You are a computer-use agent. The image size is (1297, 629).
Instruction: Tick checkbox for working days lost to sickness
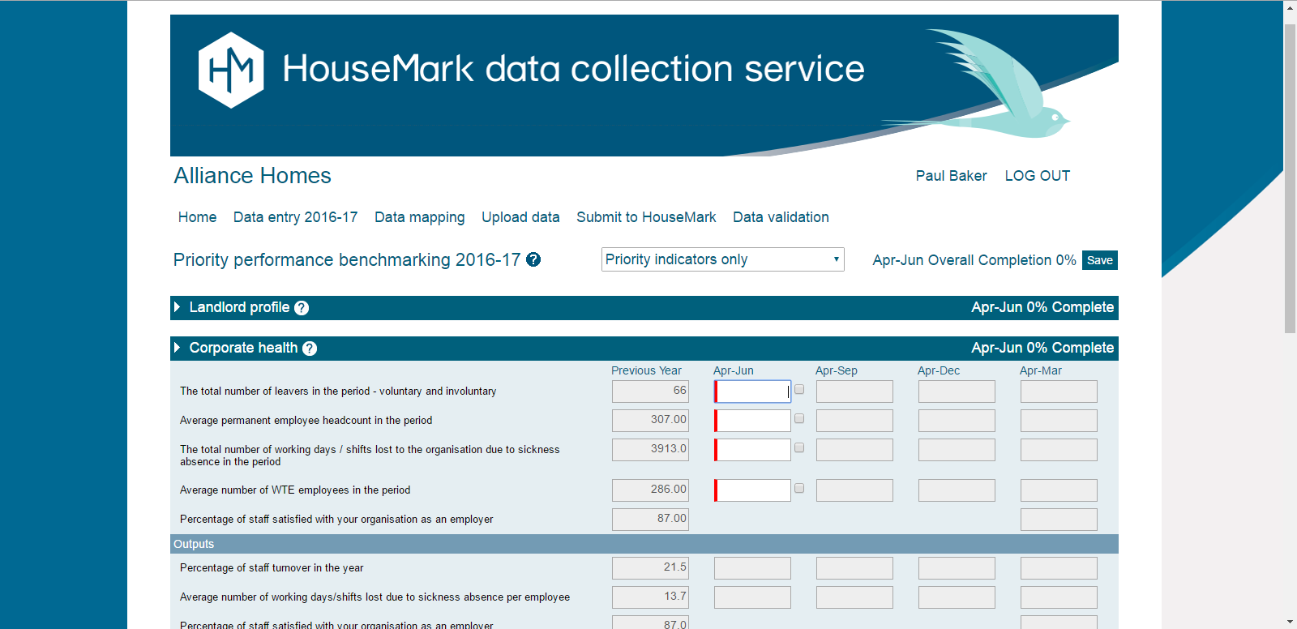point(799,448)
